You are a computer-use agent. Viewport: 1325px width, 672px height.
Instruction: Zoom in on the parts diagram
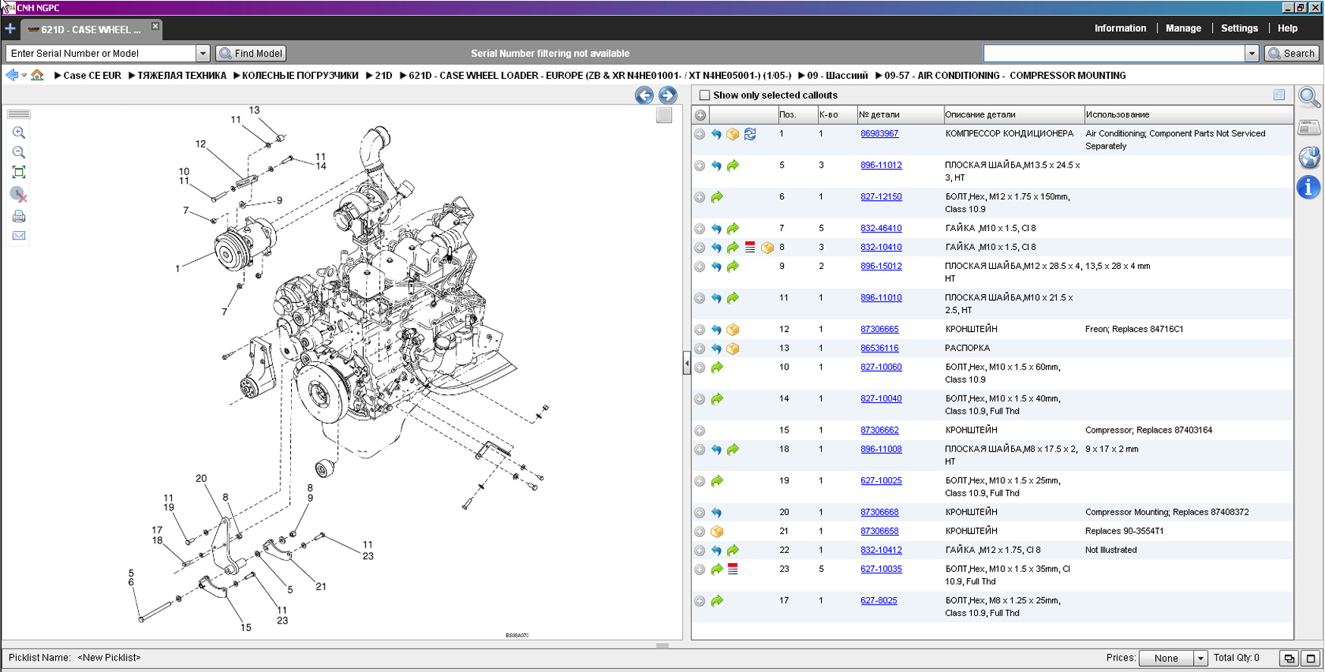point(19,133)
